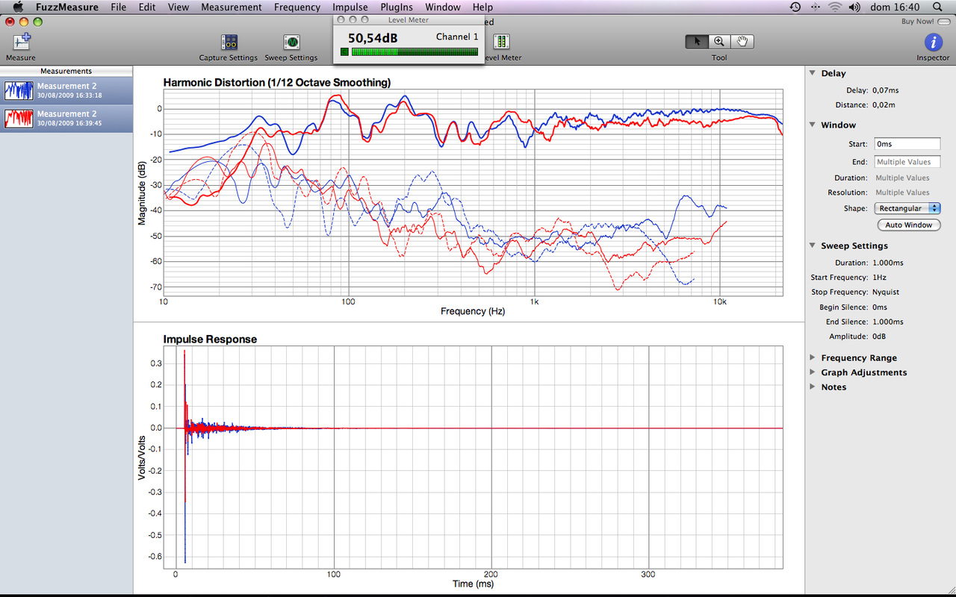
Task: Select the measurement dated 30/08/2009 16:33:18
Action: [66, 91]
